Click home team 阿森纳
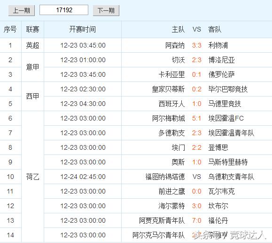Image resolution: width=272 pixels, height=243 pixels. click(x=175, y=45)
